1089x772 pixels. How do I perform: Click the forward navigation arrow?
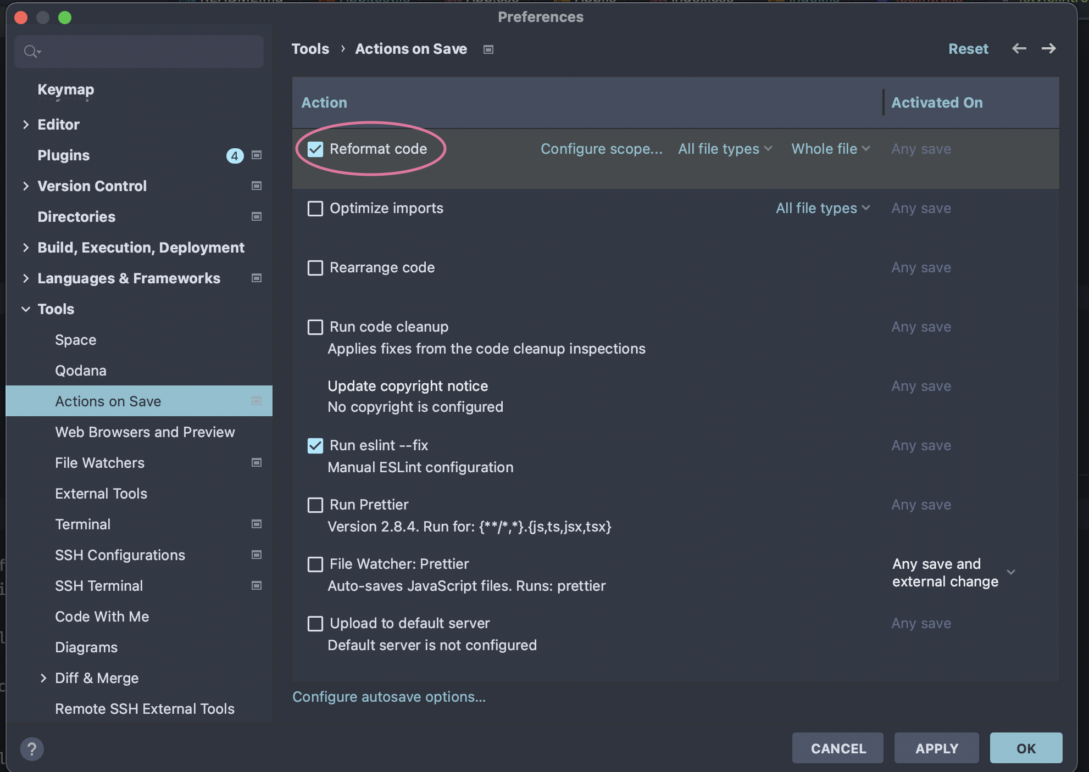click(1048, 49)
